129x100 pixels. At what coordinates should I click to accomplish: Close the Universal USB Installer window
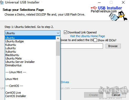(x=123, y=2)
